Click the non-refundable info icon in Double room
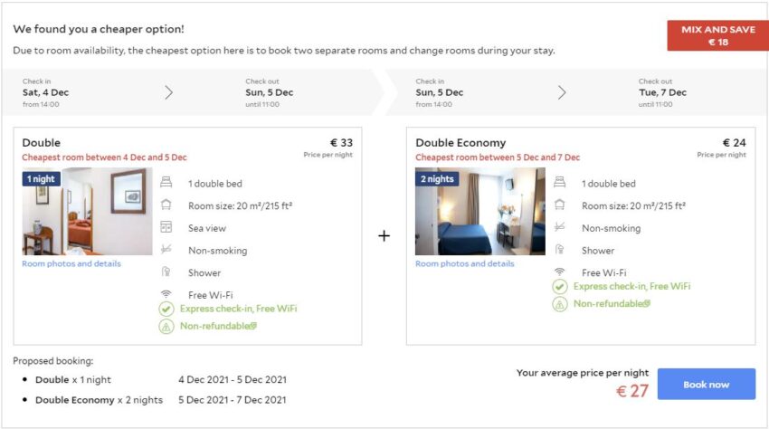 (253, 326)
